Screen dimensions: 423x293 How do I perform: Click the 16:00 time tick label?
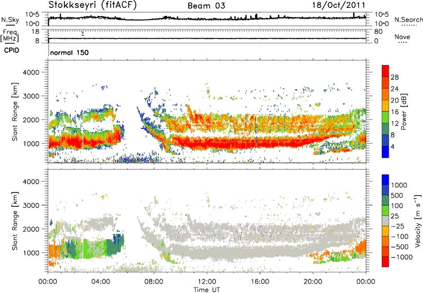pyautogui.click(x=260, y=282)
